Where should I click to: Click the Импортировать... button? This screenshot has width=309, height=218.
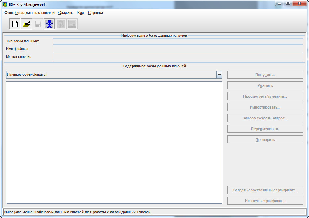pyautogui.click(x=265, y=107)
